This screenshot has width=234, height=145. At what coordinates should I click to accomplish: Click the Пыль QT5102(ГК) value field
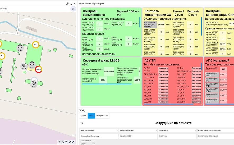point(99,38)
